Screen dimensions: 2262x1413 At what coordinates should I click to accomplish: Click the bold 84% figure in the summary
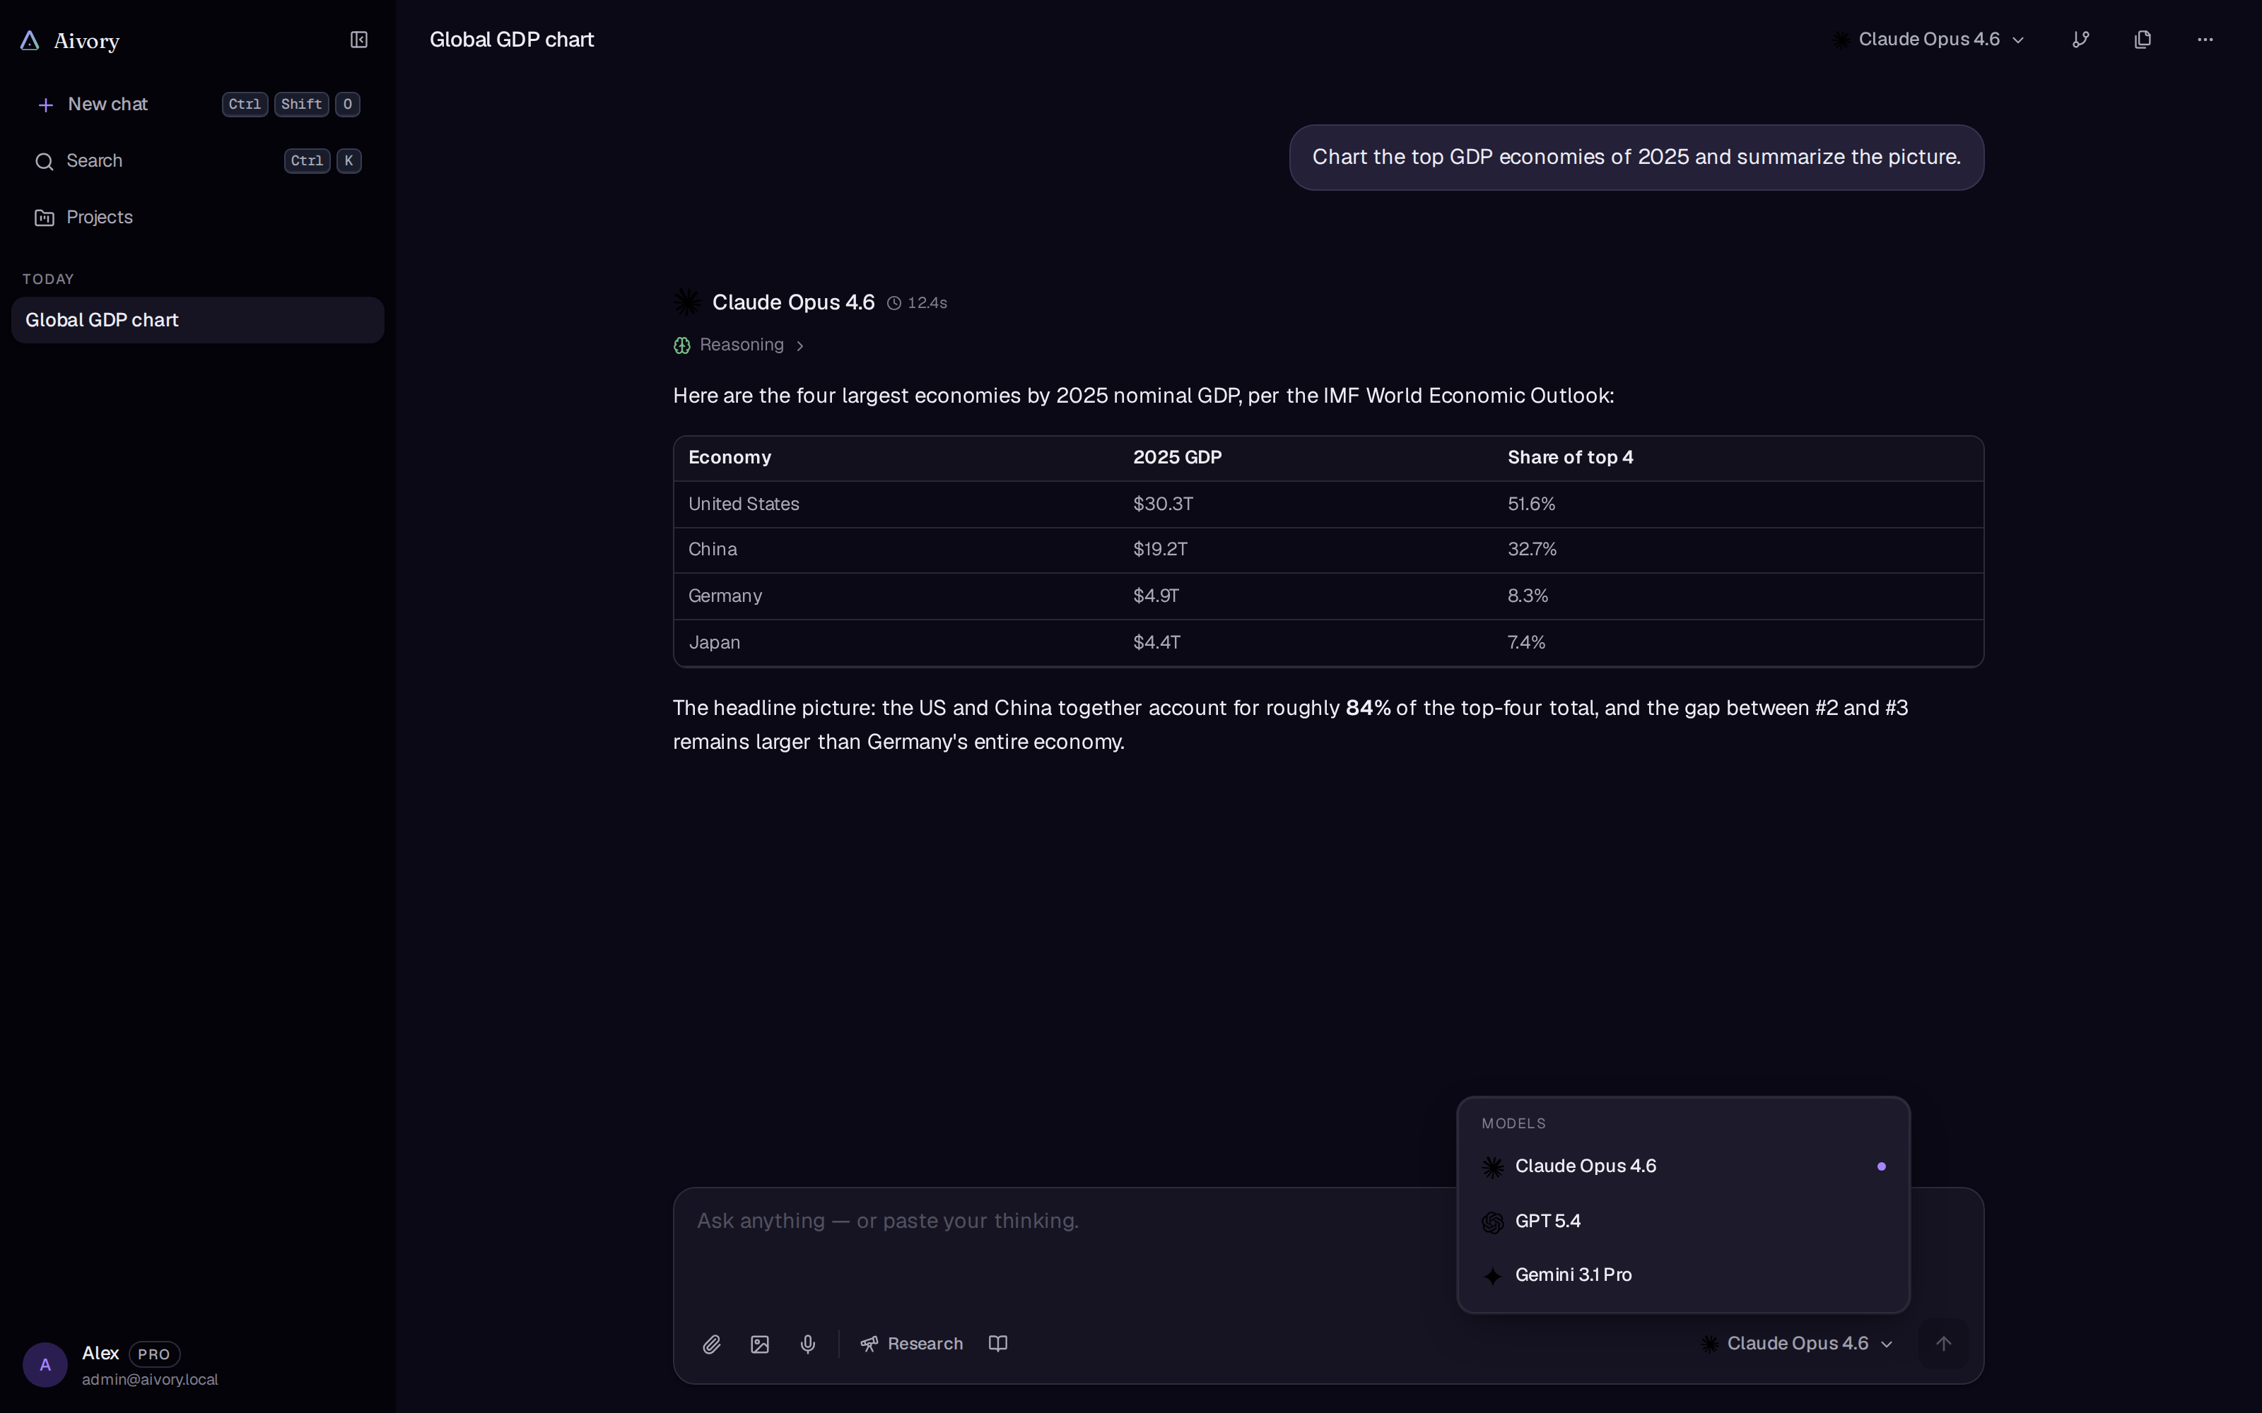click(1368, 709)
